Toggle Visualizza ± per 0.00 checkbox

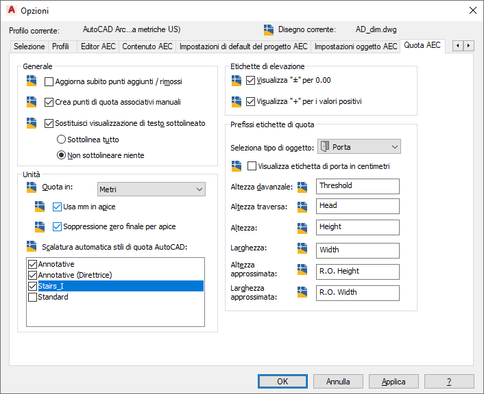[250, 81]
